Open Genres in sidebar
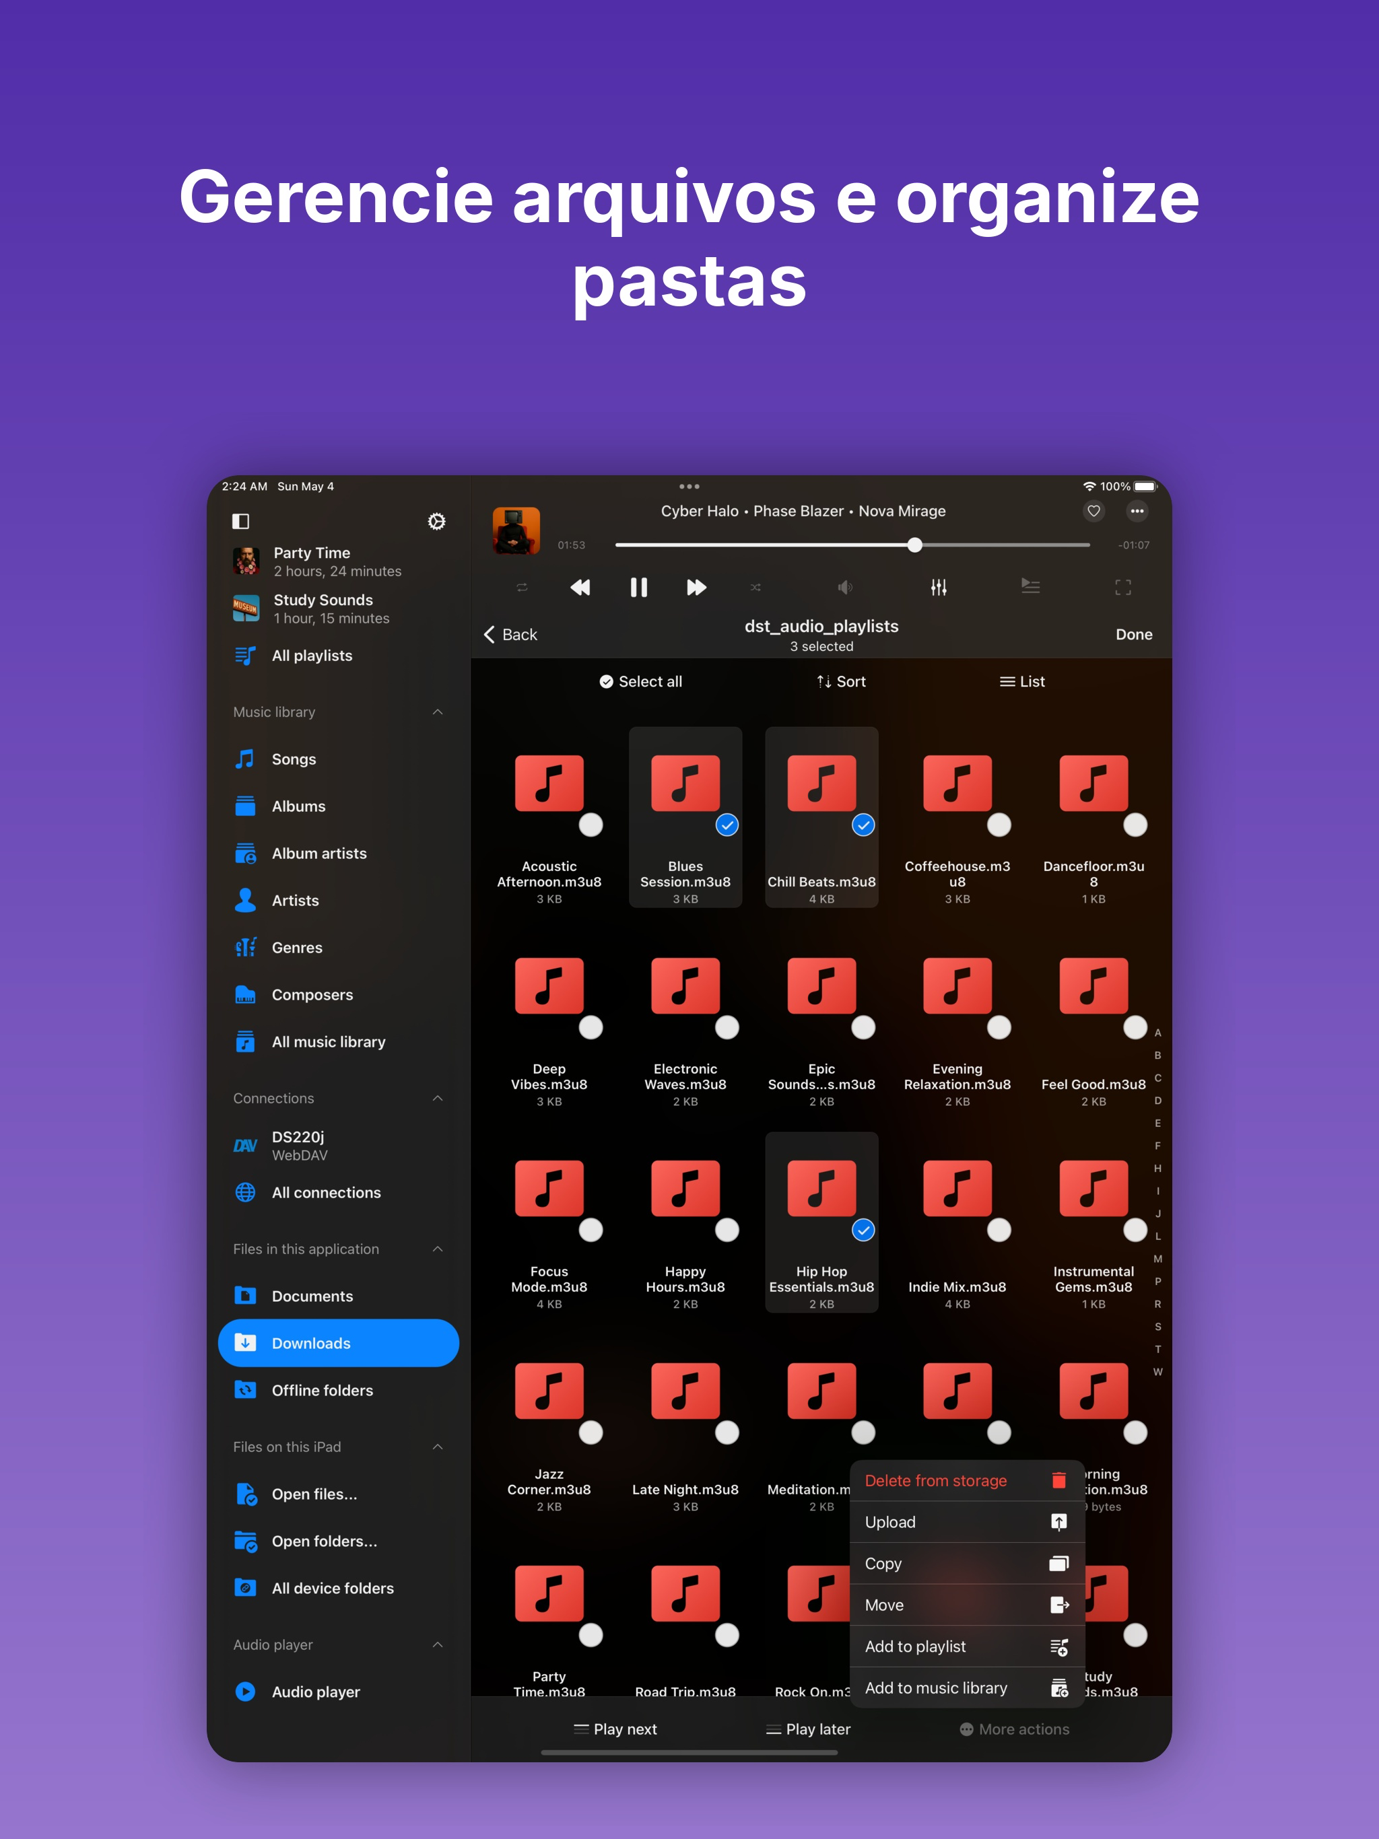The height and width of the screenshot is (1839, 1379). click(339, 948)
